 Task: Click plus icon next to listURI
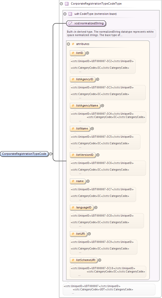pyautogui.click(x=89, y=234)
